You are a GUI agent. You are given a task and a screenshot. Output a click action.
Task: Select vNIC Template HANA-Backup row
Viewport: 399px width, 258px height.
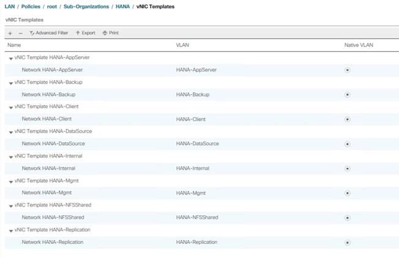tap(202, 83)
